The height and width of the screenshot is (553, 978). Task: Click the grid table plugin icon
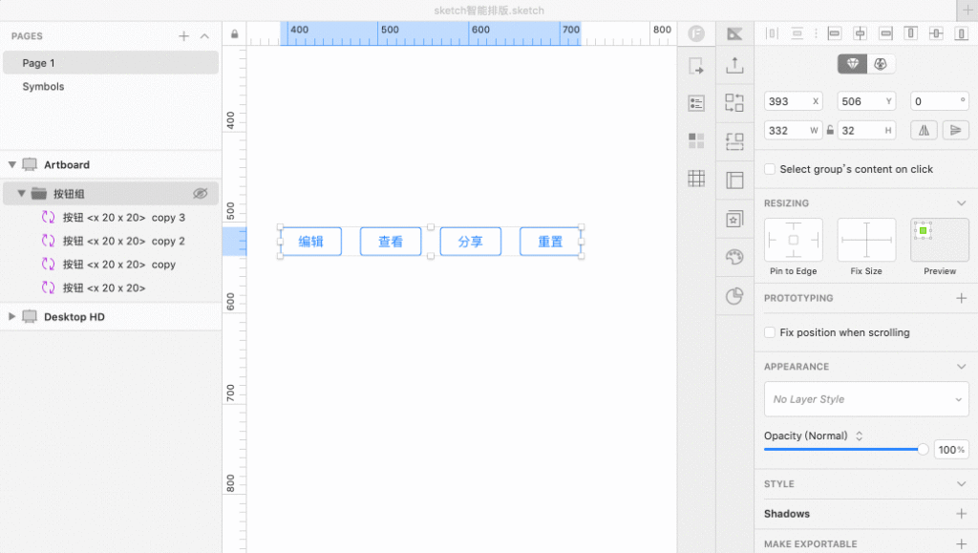[696, 179]
